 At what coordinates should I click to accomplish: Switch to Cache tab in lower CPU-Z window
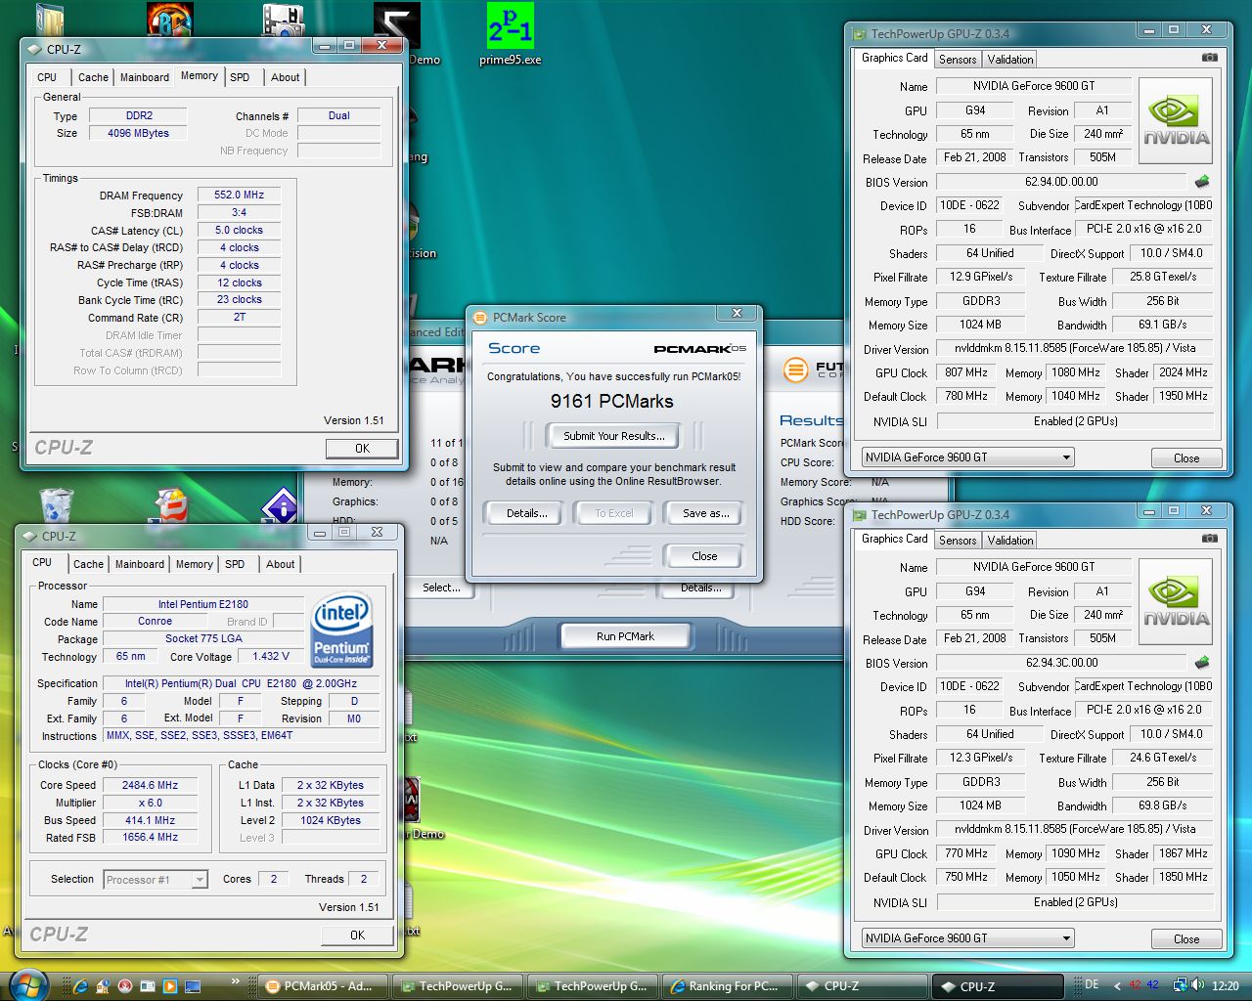click(88, 564)
